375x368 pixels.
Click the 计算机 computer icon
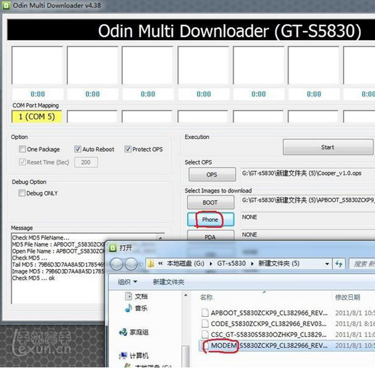pyautogui.click(x=123, y=355)
